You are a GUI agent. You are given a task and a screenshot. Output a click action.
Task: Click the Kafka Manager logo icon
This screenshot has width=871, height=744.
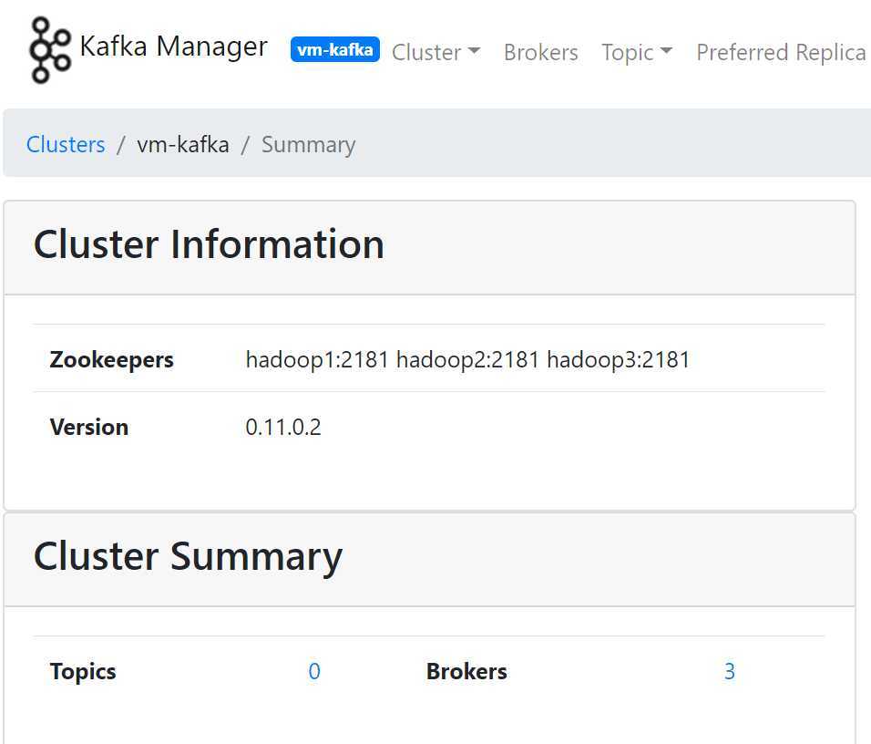point(50,50)
